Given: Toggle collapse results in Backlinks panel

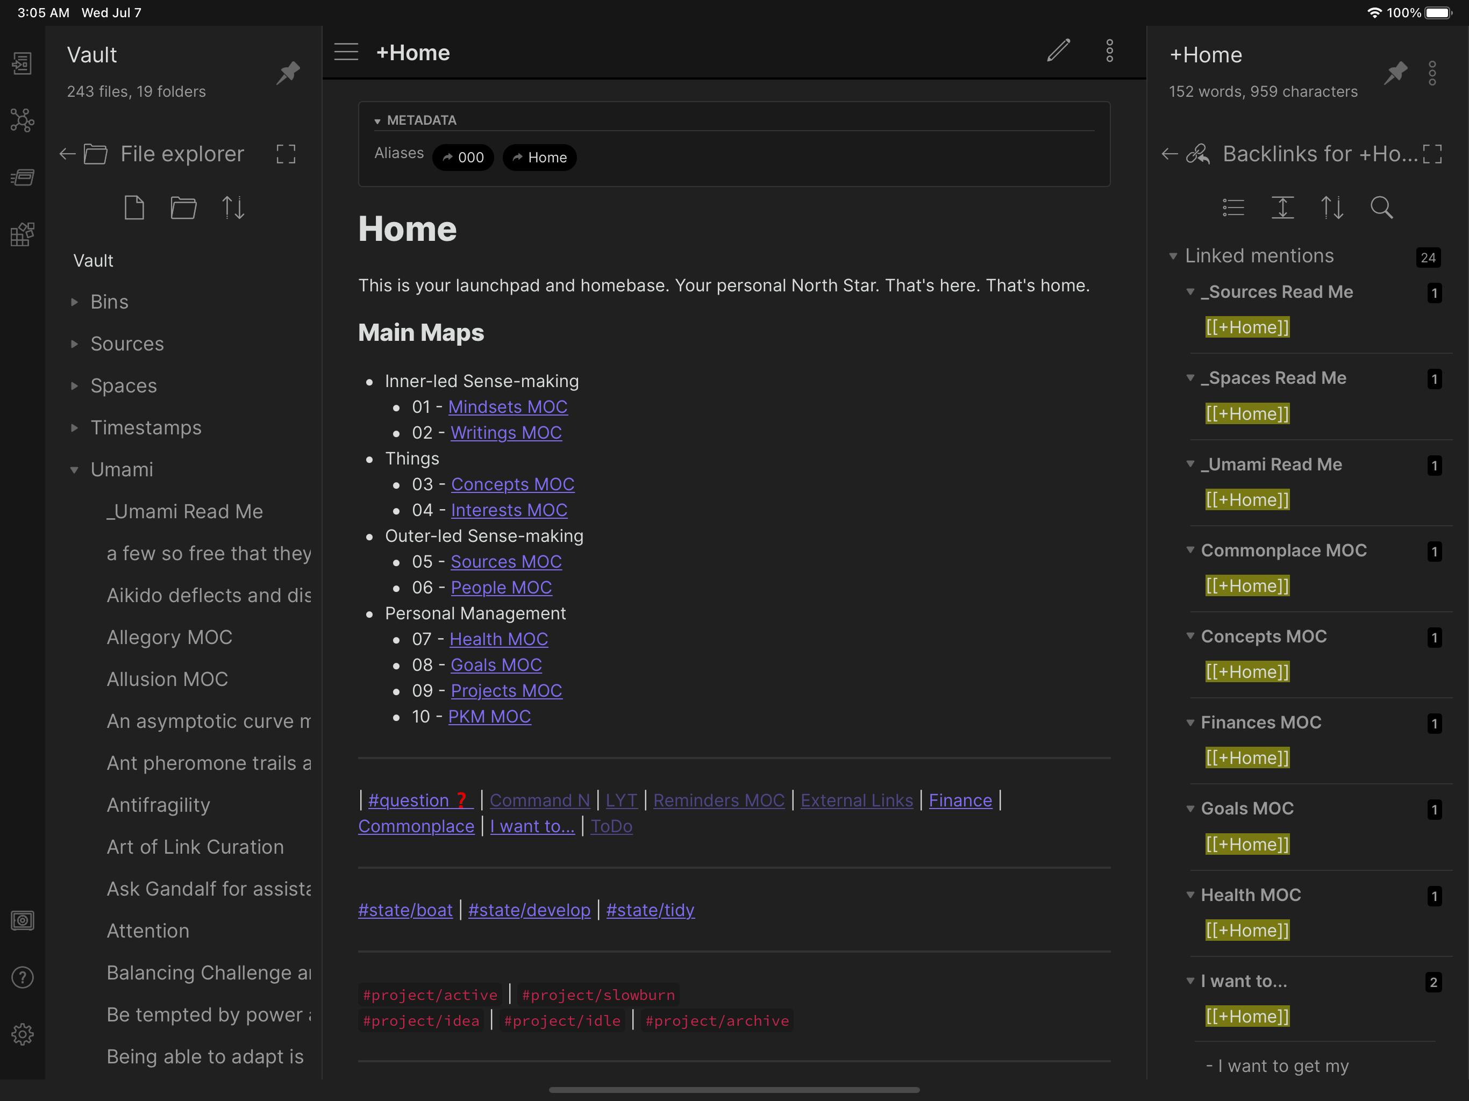Looking at the screenshot, I should 1233,207.
